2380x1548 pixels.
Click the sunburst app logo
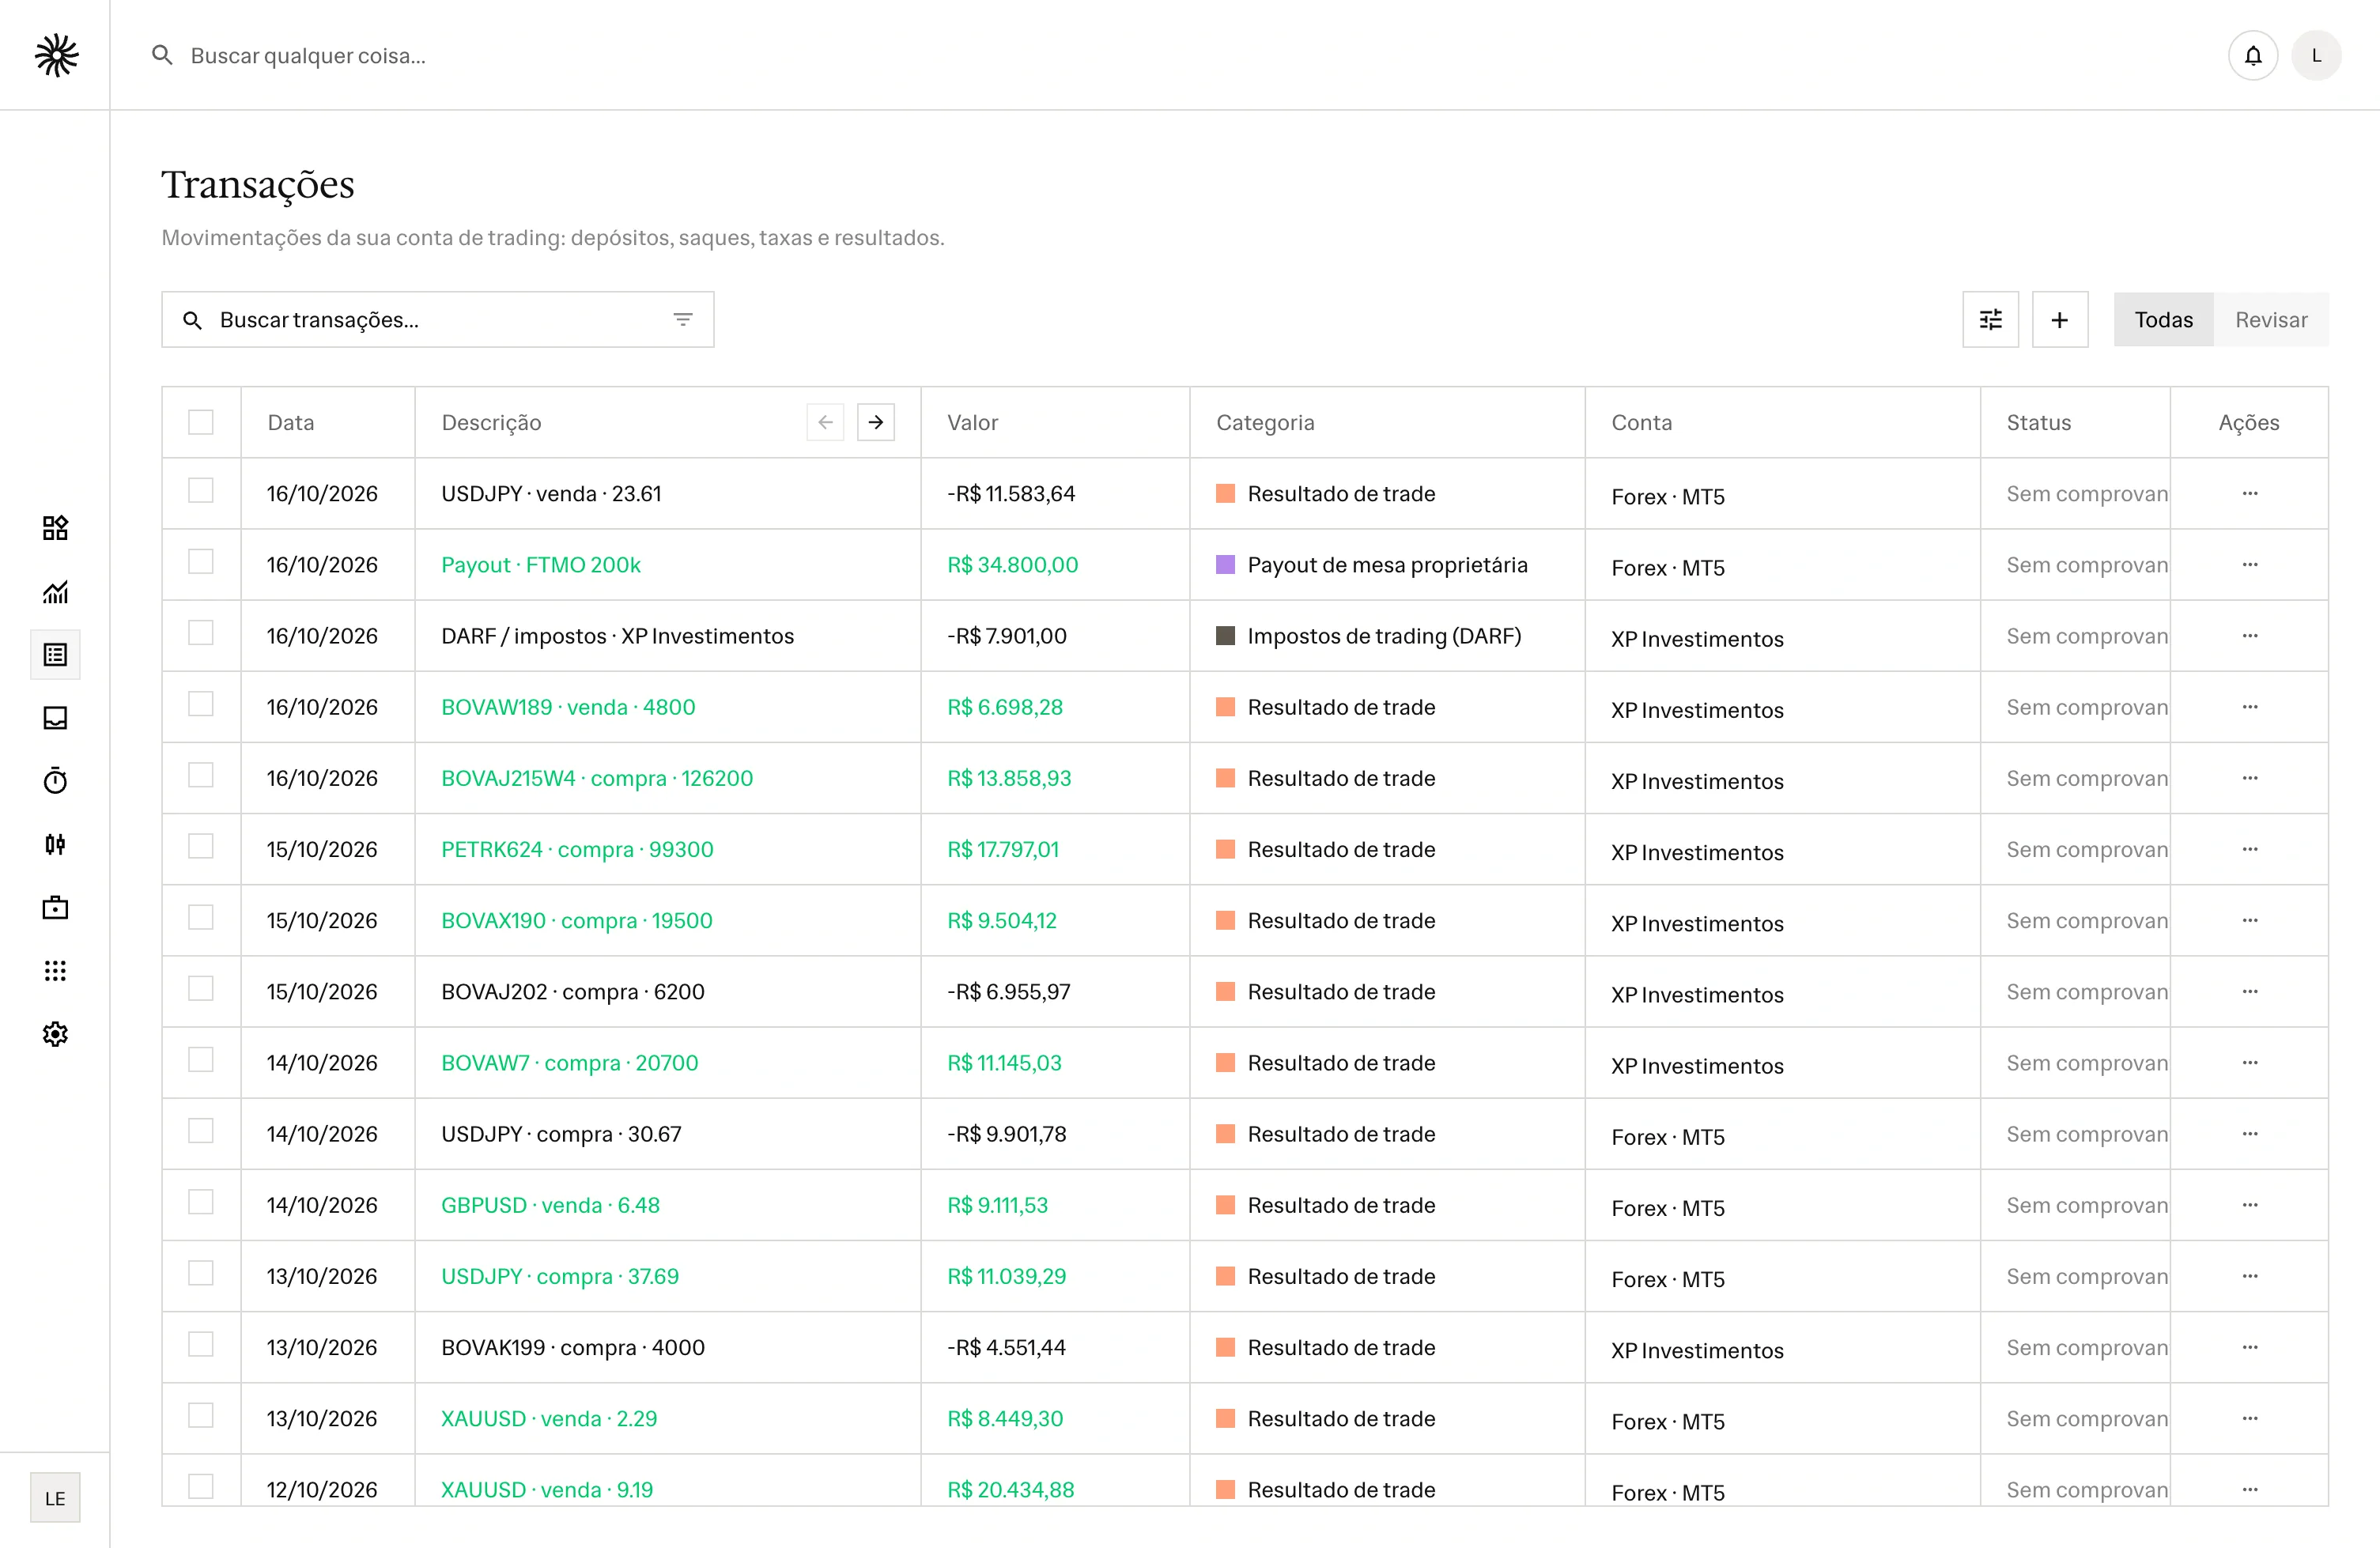point(56,55)
